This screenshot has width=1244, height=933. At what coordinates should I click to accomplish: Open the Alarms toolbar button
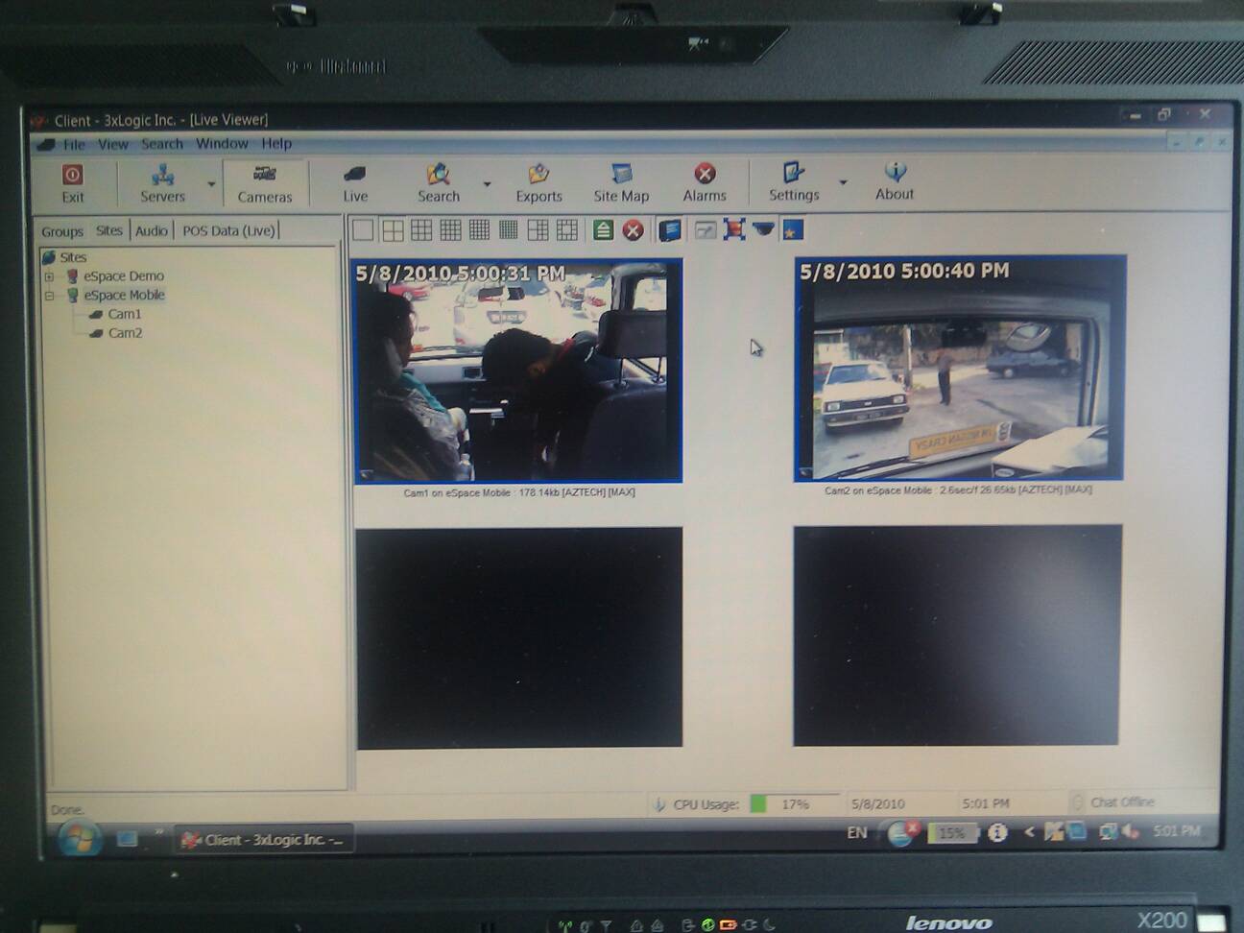705,181
